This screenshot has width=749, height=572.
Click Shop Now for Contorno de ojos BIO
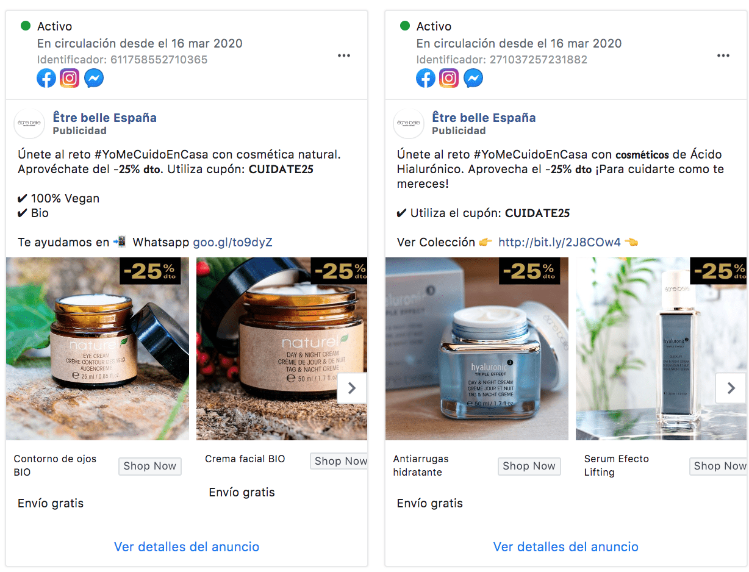pyautogui.click(x=150, y=466)
